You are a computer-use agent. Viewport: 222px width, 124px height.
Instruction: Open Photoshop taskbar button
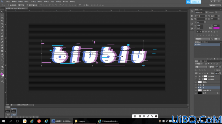(x=62, y=121)
